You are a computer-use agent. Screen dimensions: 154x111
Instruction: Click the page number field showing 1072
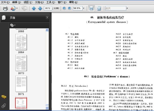click(48, 8)
